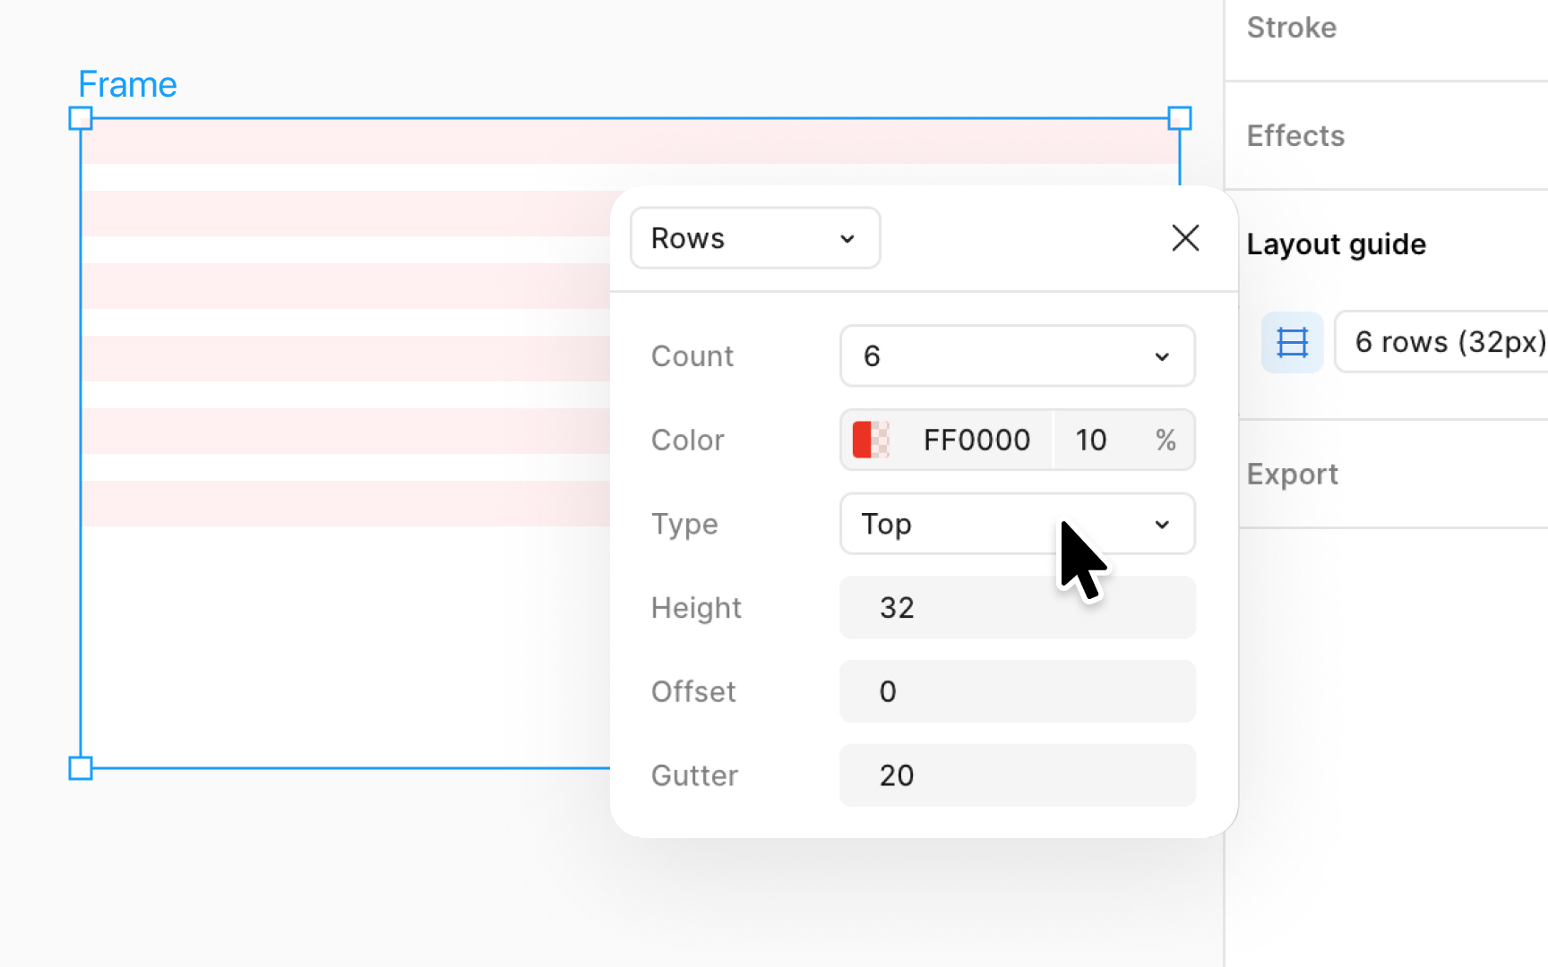
Task: Open the Count dropdown showing 6
Action: tap(1017, 355)
